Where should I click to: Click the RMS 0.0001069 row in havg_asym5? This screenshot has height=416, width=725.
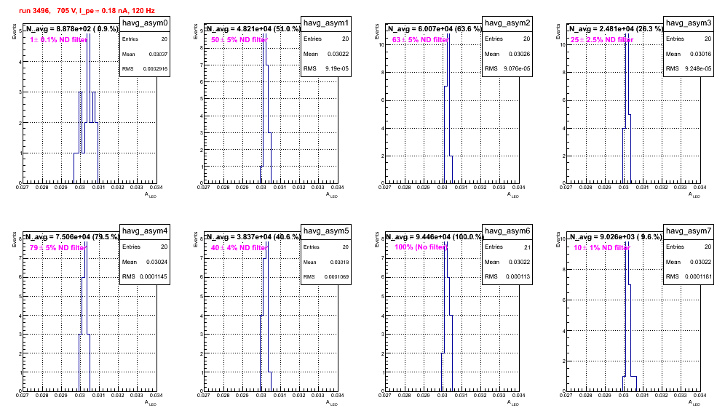(x=326, y=277)
